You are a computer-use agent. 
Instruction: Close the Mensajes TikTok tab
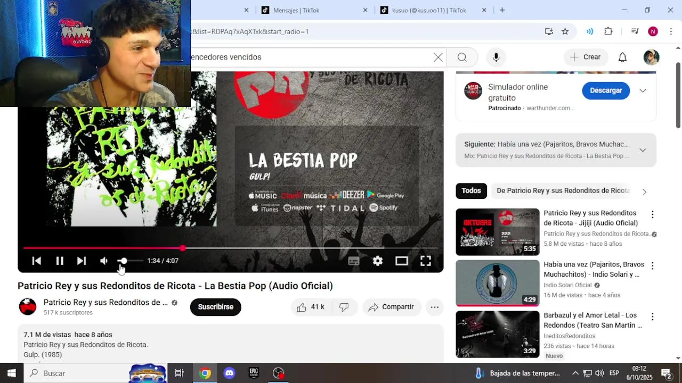pyautogui.click(x=365, y=10)
